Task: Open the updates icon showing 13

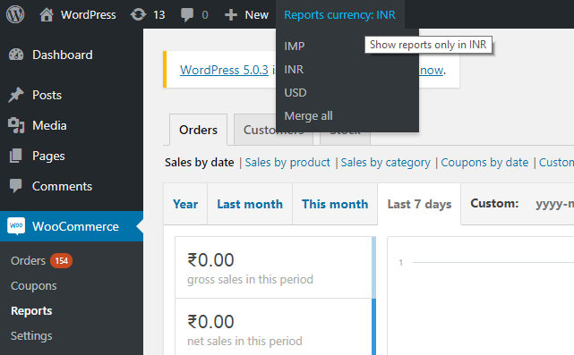Action: pyautogui.click(x=138, y=14)
